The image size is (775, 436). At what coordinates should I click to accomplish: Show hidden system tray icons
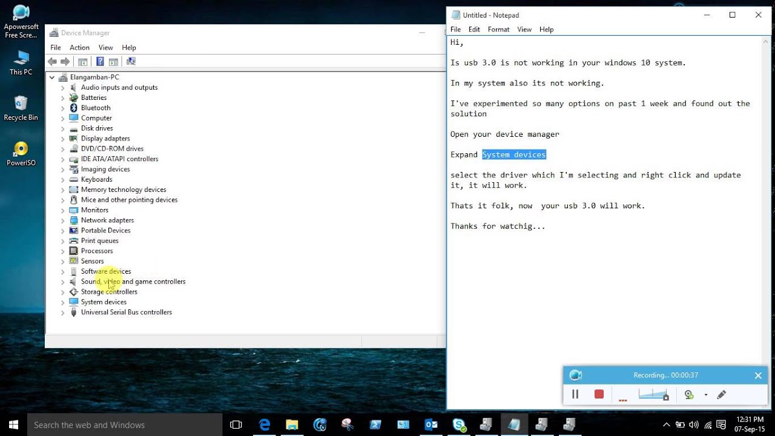coord(667,425)
